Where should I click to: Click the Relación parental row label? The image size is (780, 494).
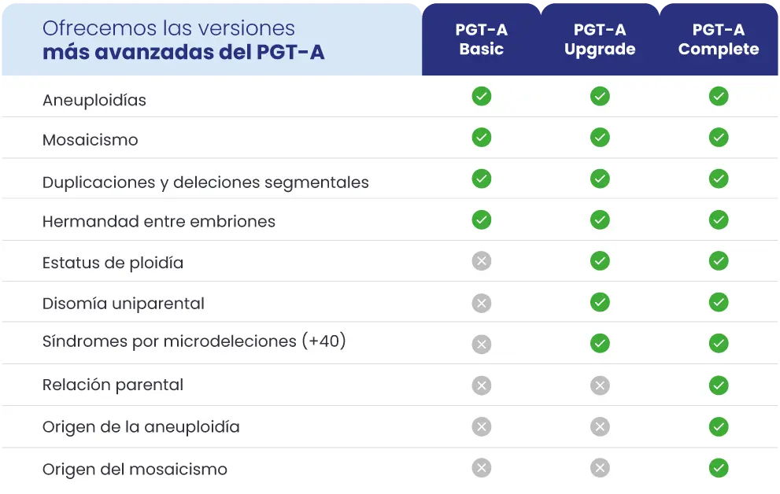click(x=113, y=385)
